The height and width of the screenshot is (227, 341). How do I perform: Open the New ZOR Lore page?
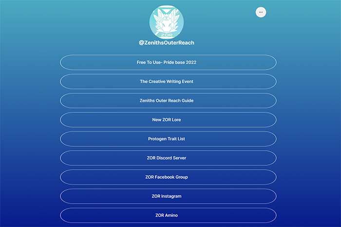pos(168,120)
